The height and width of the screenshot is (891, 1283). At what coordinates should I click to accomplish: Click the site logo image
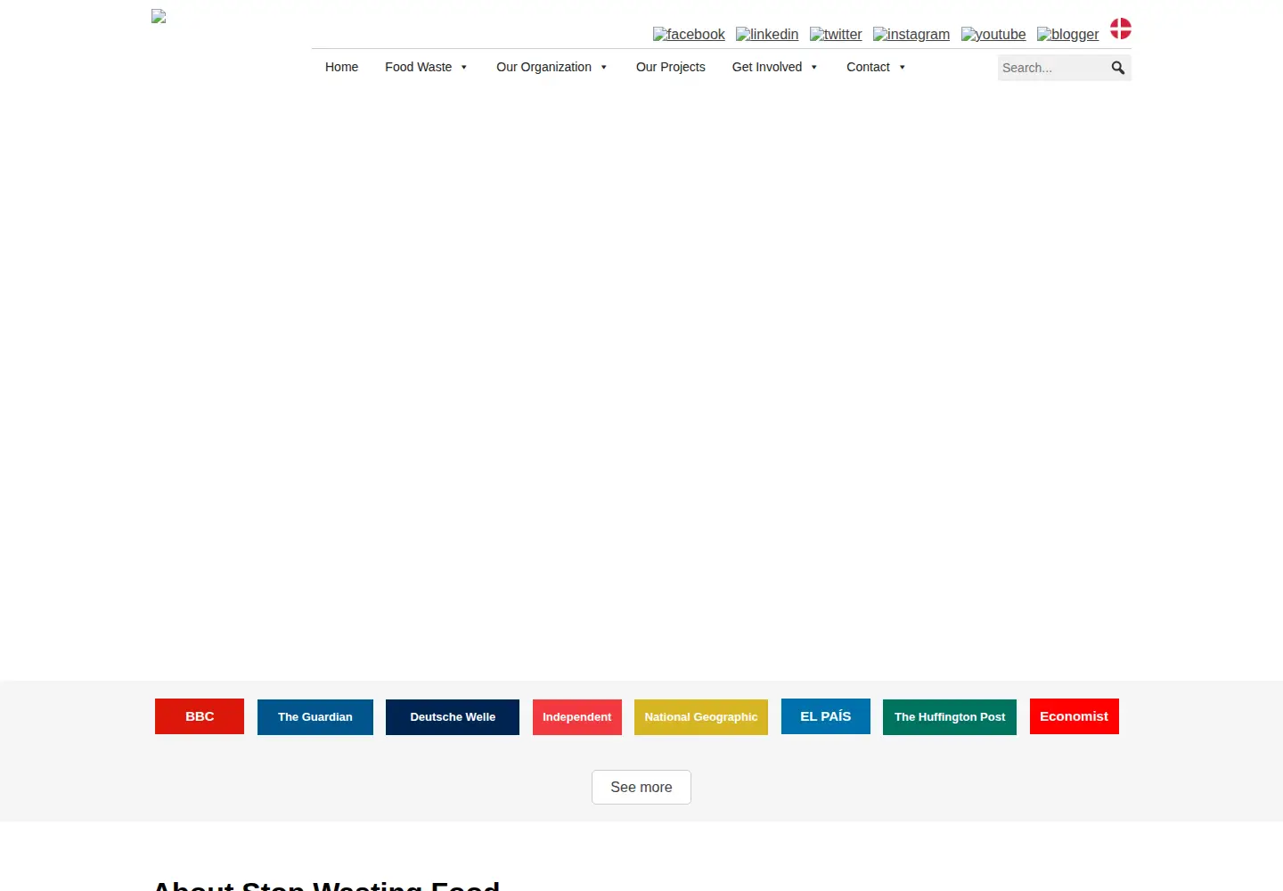[x=159, y=16]
